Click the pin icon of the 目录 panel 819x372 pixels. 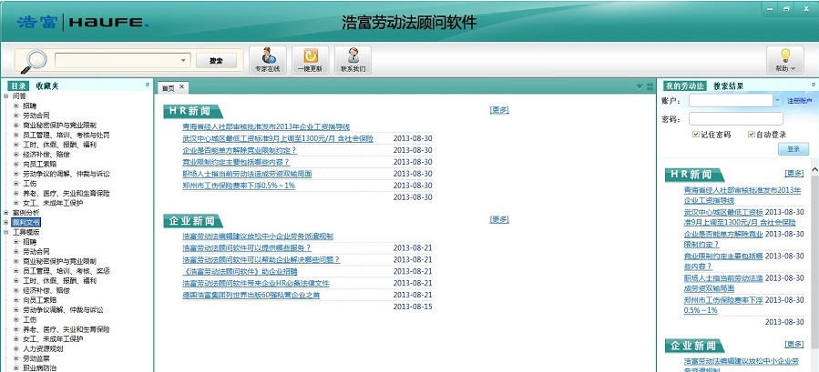(147, 84)
